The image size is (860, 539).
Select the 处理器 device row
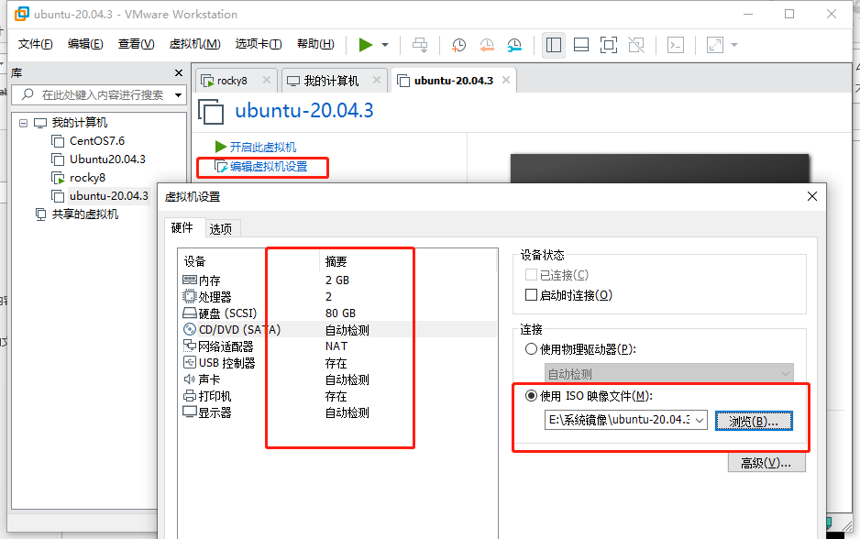(337, 297)
